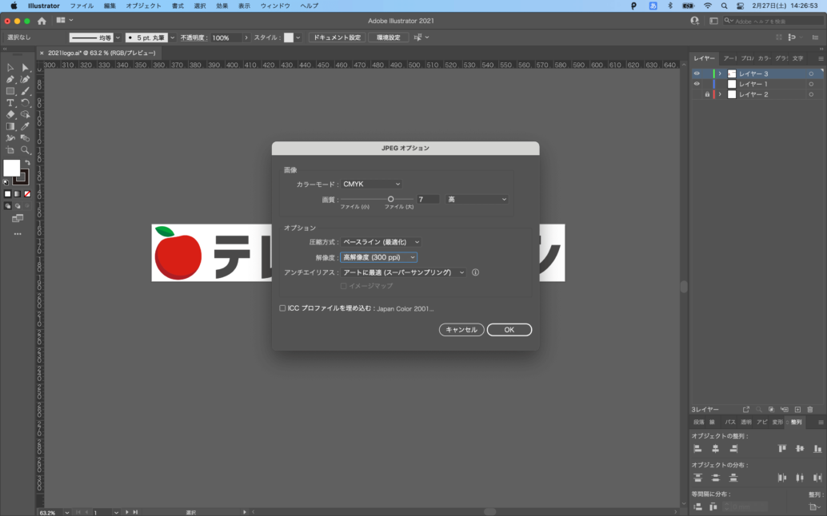Select the Paintbrush tool
Image resolution: width=827 pixels, height=516 pixels.
coord(25,91)
